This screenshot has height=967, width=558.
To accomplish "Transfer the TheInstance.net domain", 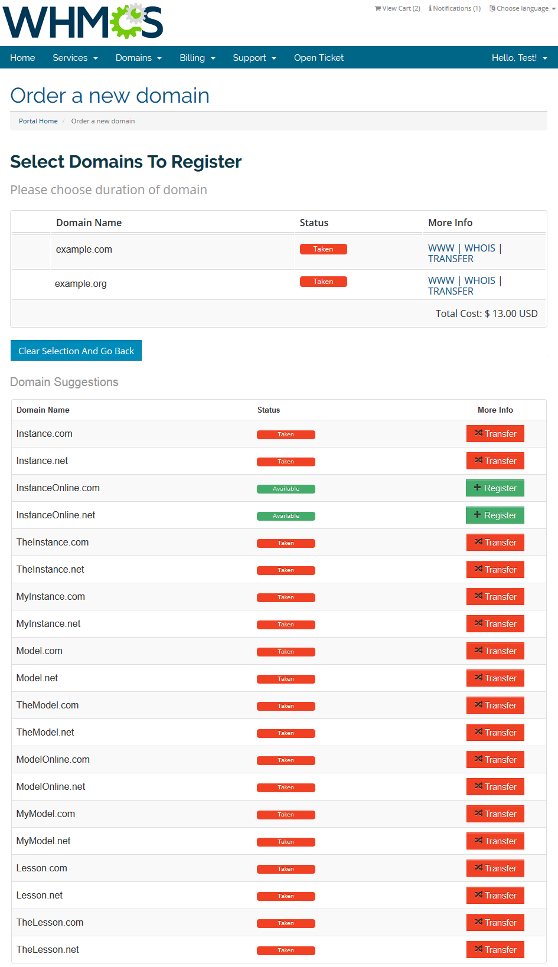I will [495, 570].
